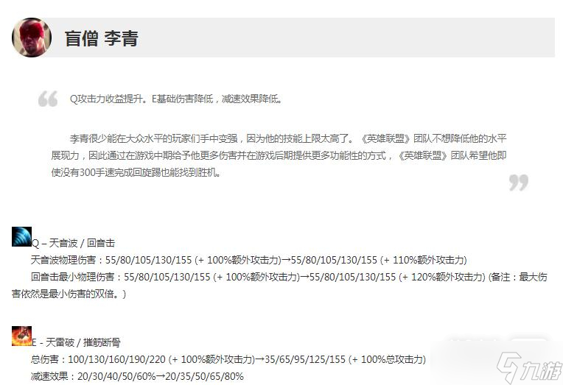Click Lee Sin champion portrait avatar
The width and height of the screenshot is (563, 385).
point(32,38)
